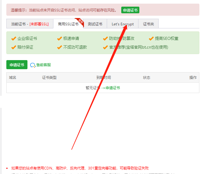Image resolution: width=203 pixels, height=174 pixels.
Task: Click the checkmark icon beside 提高SEO权重
Action: (x=151, y=39)
